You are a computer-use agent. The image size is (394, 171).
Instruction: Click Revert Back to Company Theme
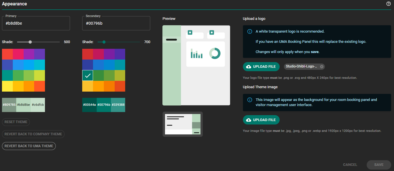pos(33,134)
